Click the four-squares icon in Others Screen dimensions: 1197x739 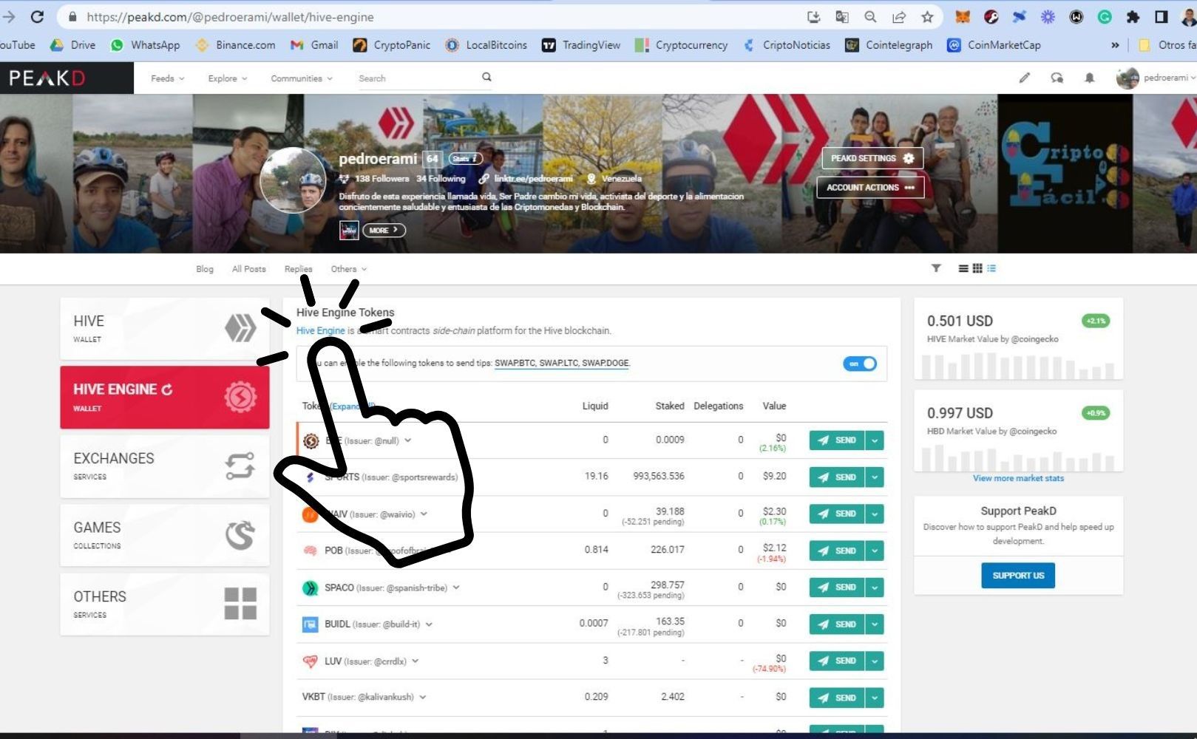pos(240,604)
